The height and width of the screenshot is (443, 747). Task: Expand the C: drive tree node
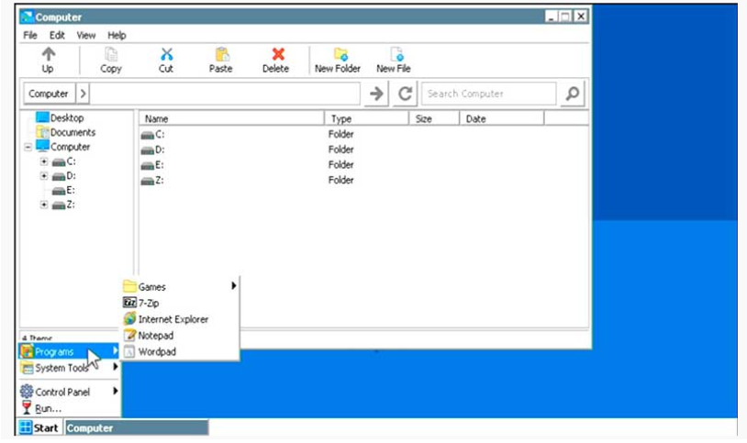pos(43,161)
